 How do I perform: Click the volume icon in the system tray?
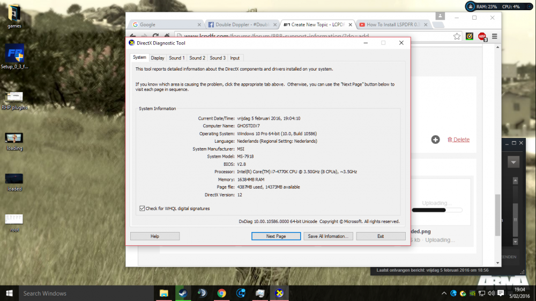(x=491, y=293)
